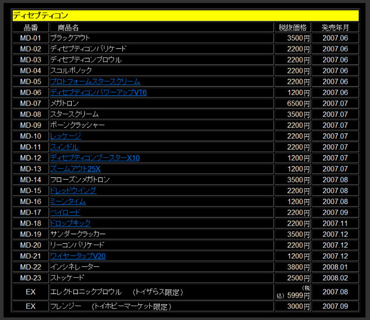Screen dimensions: 370x320
Task: Select the サンダークラッカー product name
Action: coord(78,234)
